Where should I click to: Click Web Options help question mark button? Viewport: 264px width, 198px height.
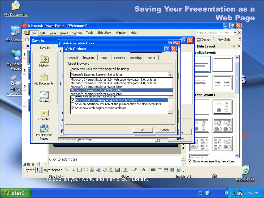click(x=167, y=49)
